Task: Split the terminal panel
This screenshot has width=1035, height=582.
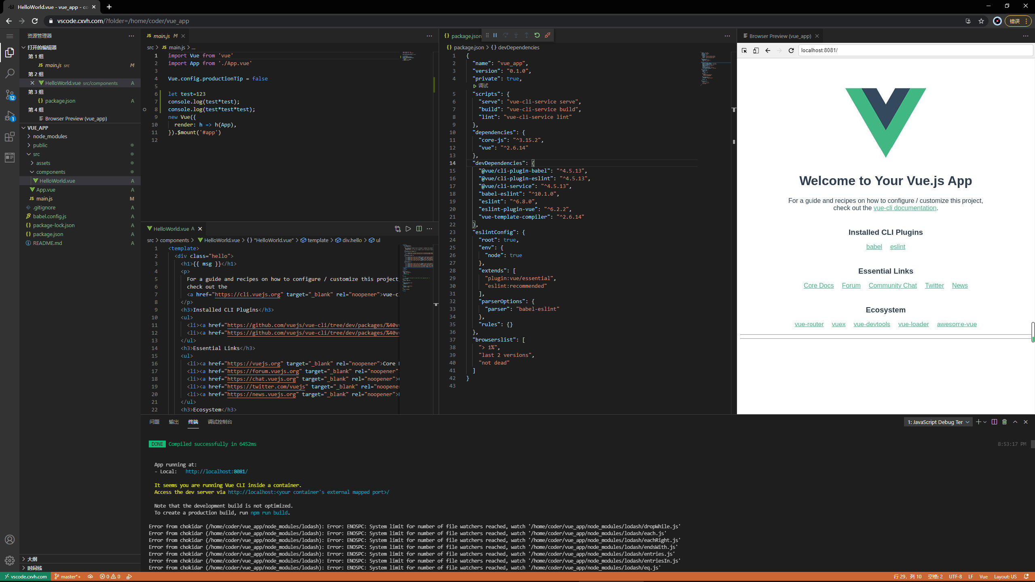Action: [994, 422]
